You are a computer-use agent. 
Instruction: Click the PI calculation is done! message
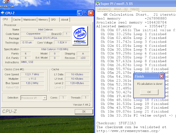pos(150,84)
